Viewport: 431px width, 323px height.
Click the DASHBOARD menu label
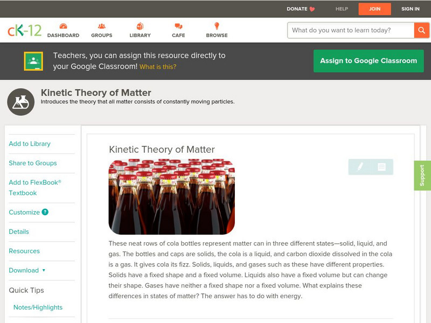(x=63, y=36)
